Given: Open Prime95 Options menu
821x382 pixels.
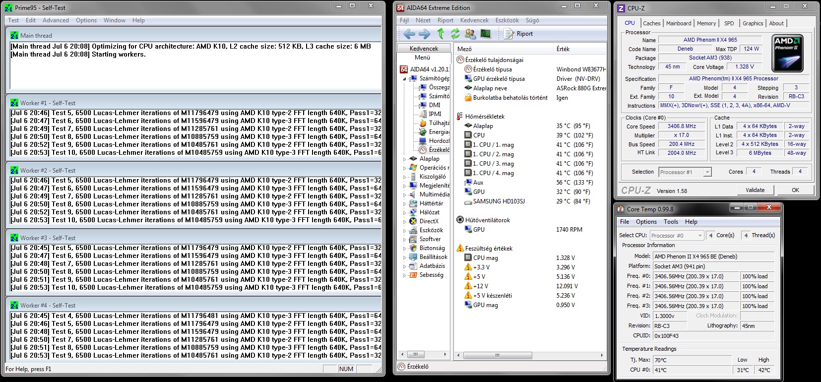Looking at the screenshot, I should [x=86, y=20].
